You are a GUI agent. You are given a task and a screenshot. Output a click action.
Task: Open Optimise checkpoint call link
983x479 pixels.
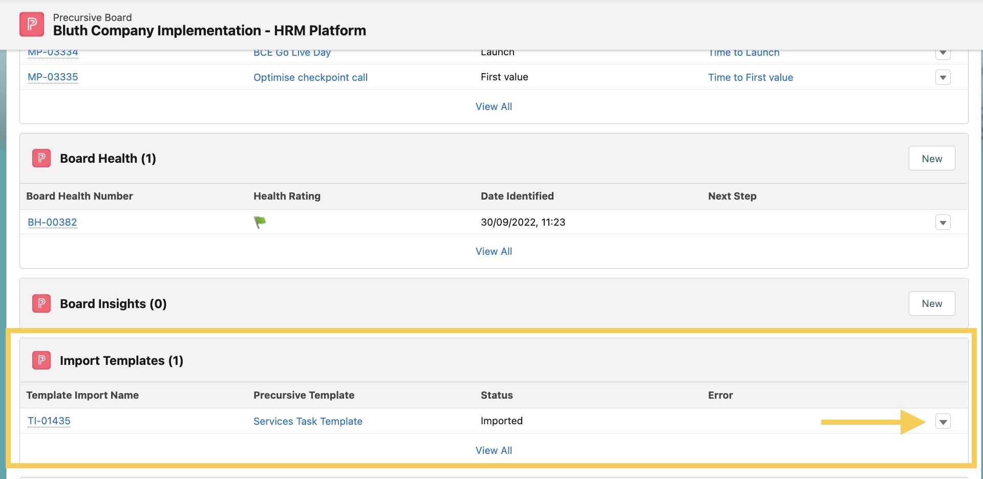tap(310, 77)
